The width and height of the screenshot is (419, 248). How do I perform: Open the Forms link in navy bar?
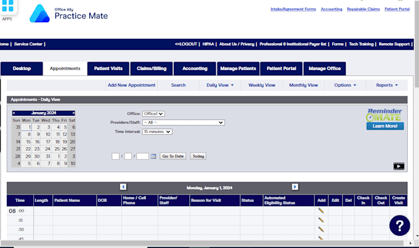(338, 44)
